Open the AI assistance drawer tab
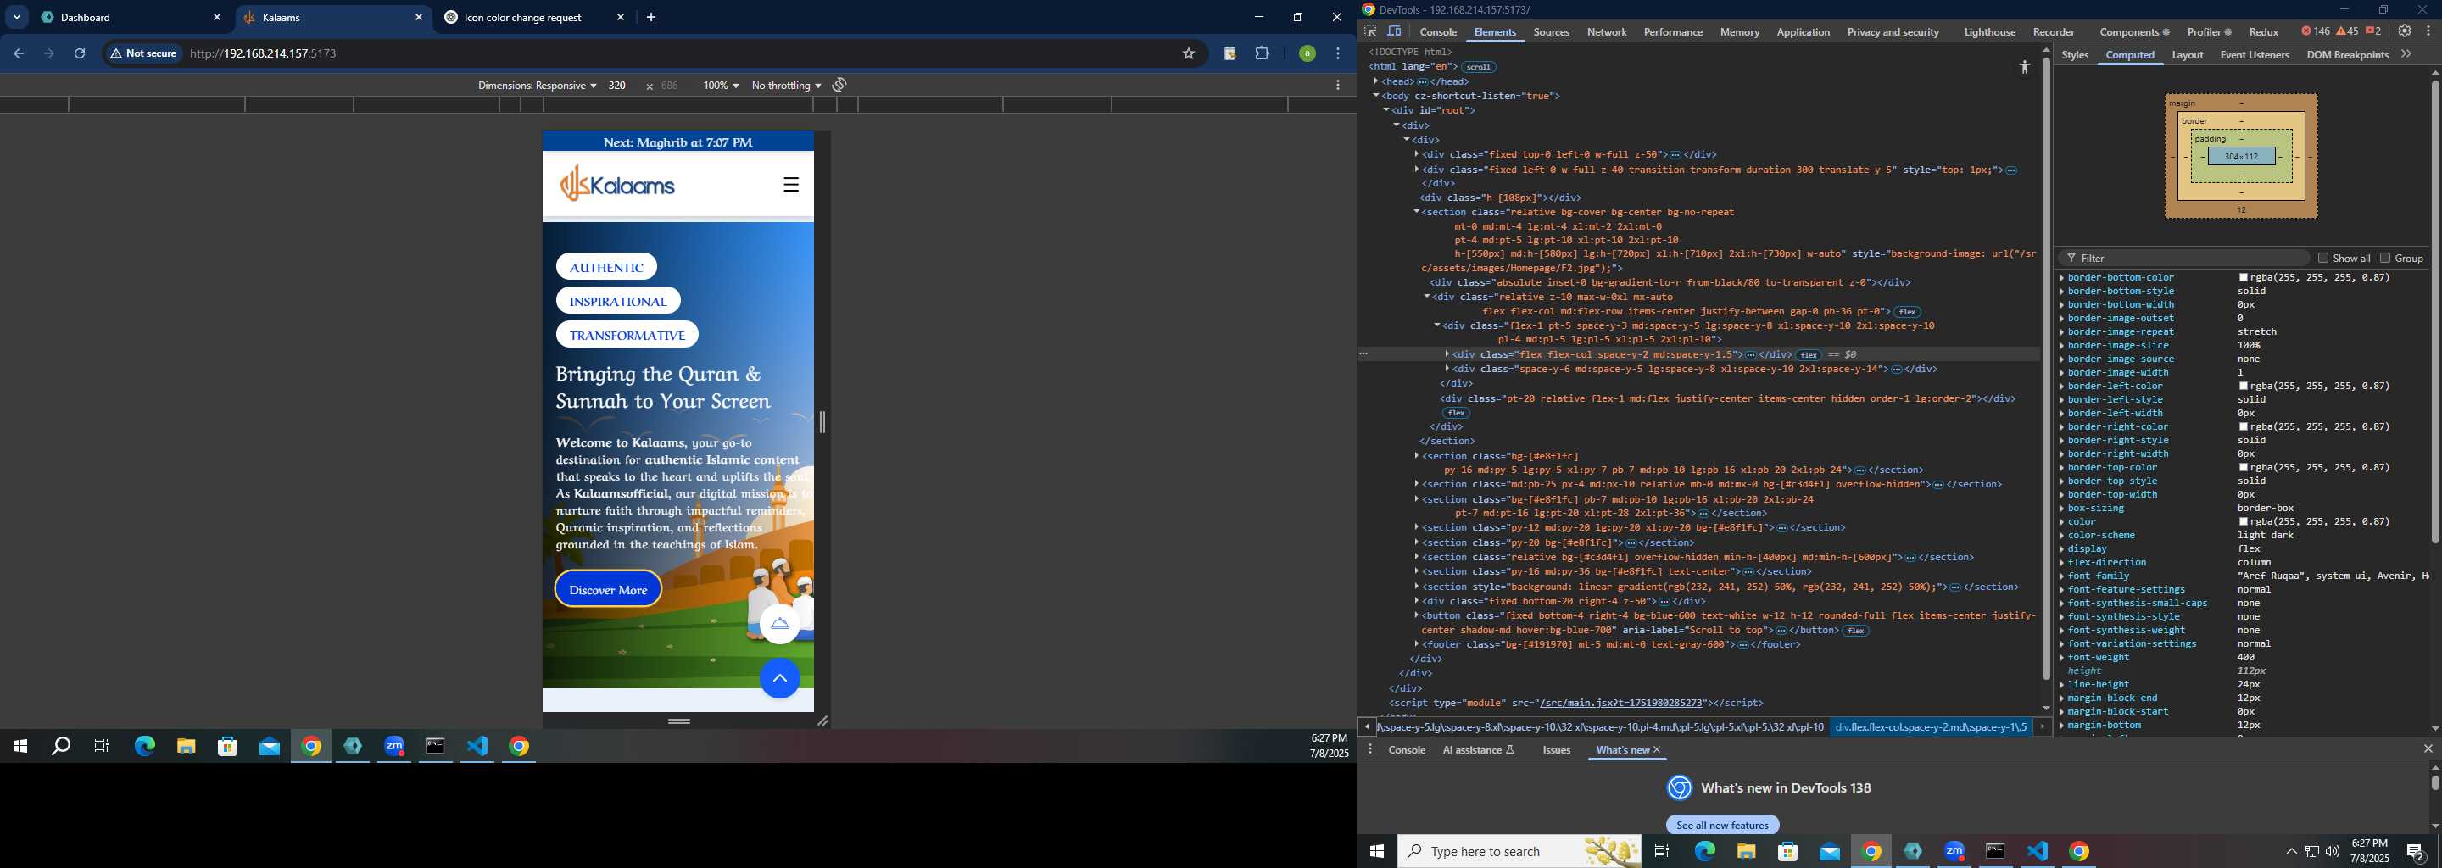 [1478, 749]
